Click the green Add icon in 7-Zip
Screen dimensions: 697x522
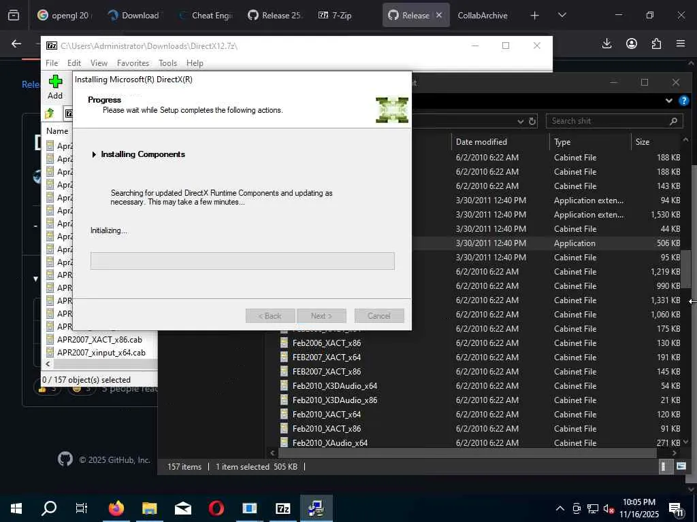point(55,82)
